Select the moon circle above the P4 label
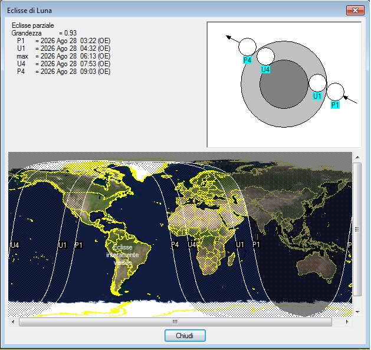Screen dimensions: 371x350 (x=247, y=46)
